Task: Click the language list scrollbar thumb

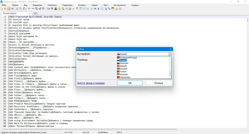Action: pyautogui.click(x=170, y=74)
